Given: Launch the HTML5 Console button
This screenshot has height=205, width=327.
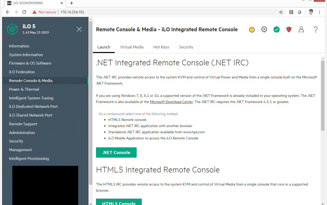Looking at the screenshot, I should tap(119, 202).
